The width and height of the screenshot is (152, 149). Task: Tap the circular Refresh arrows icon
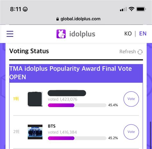140,52
